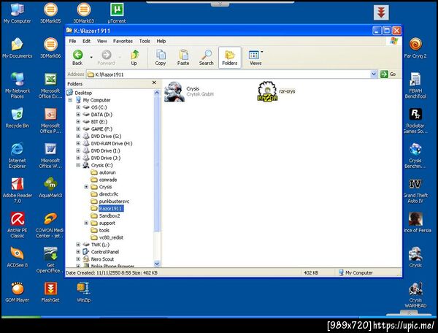Screen dimensions: 438x333
Task: Launch AquaMark3 desktop icon
Action: [50, 188]
